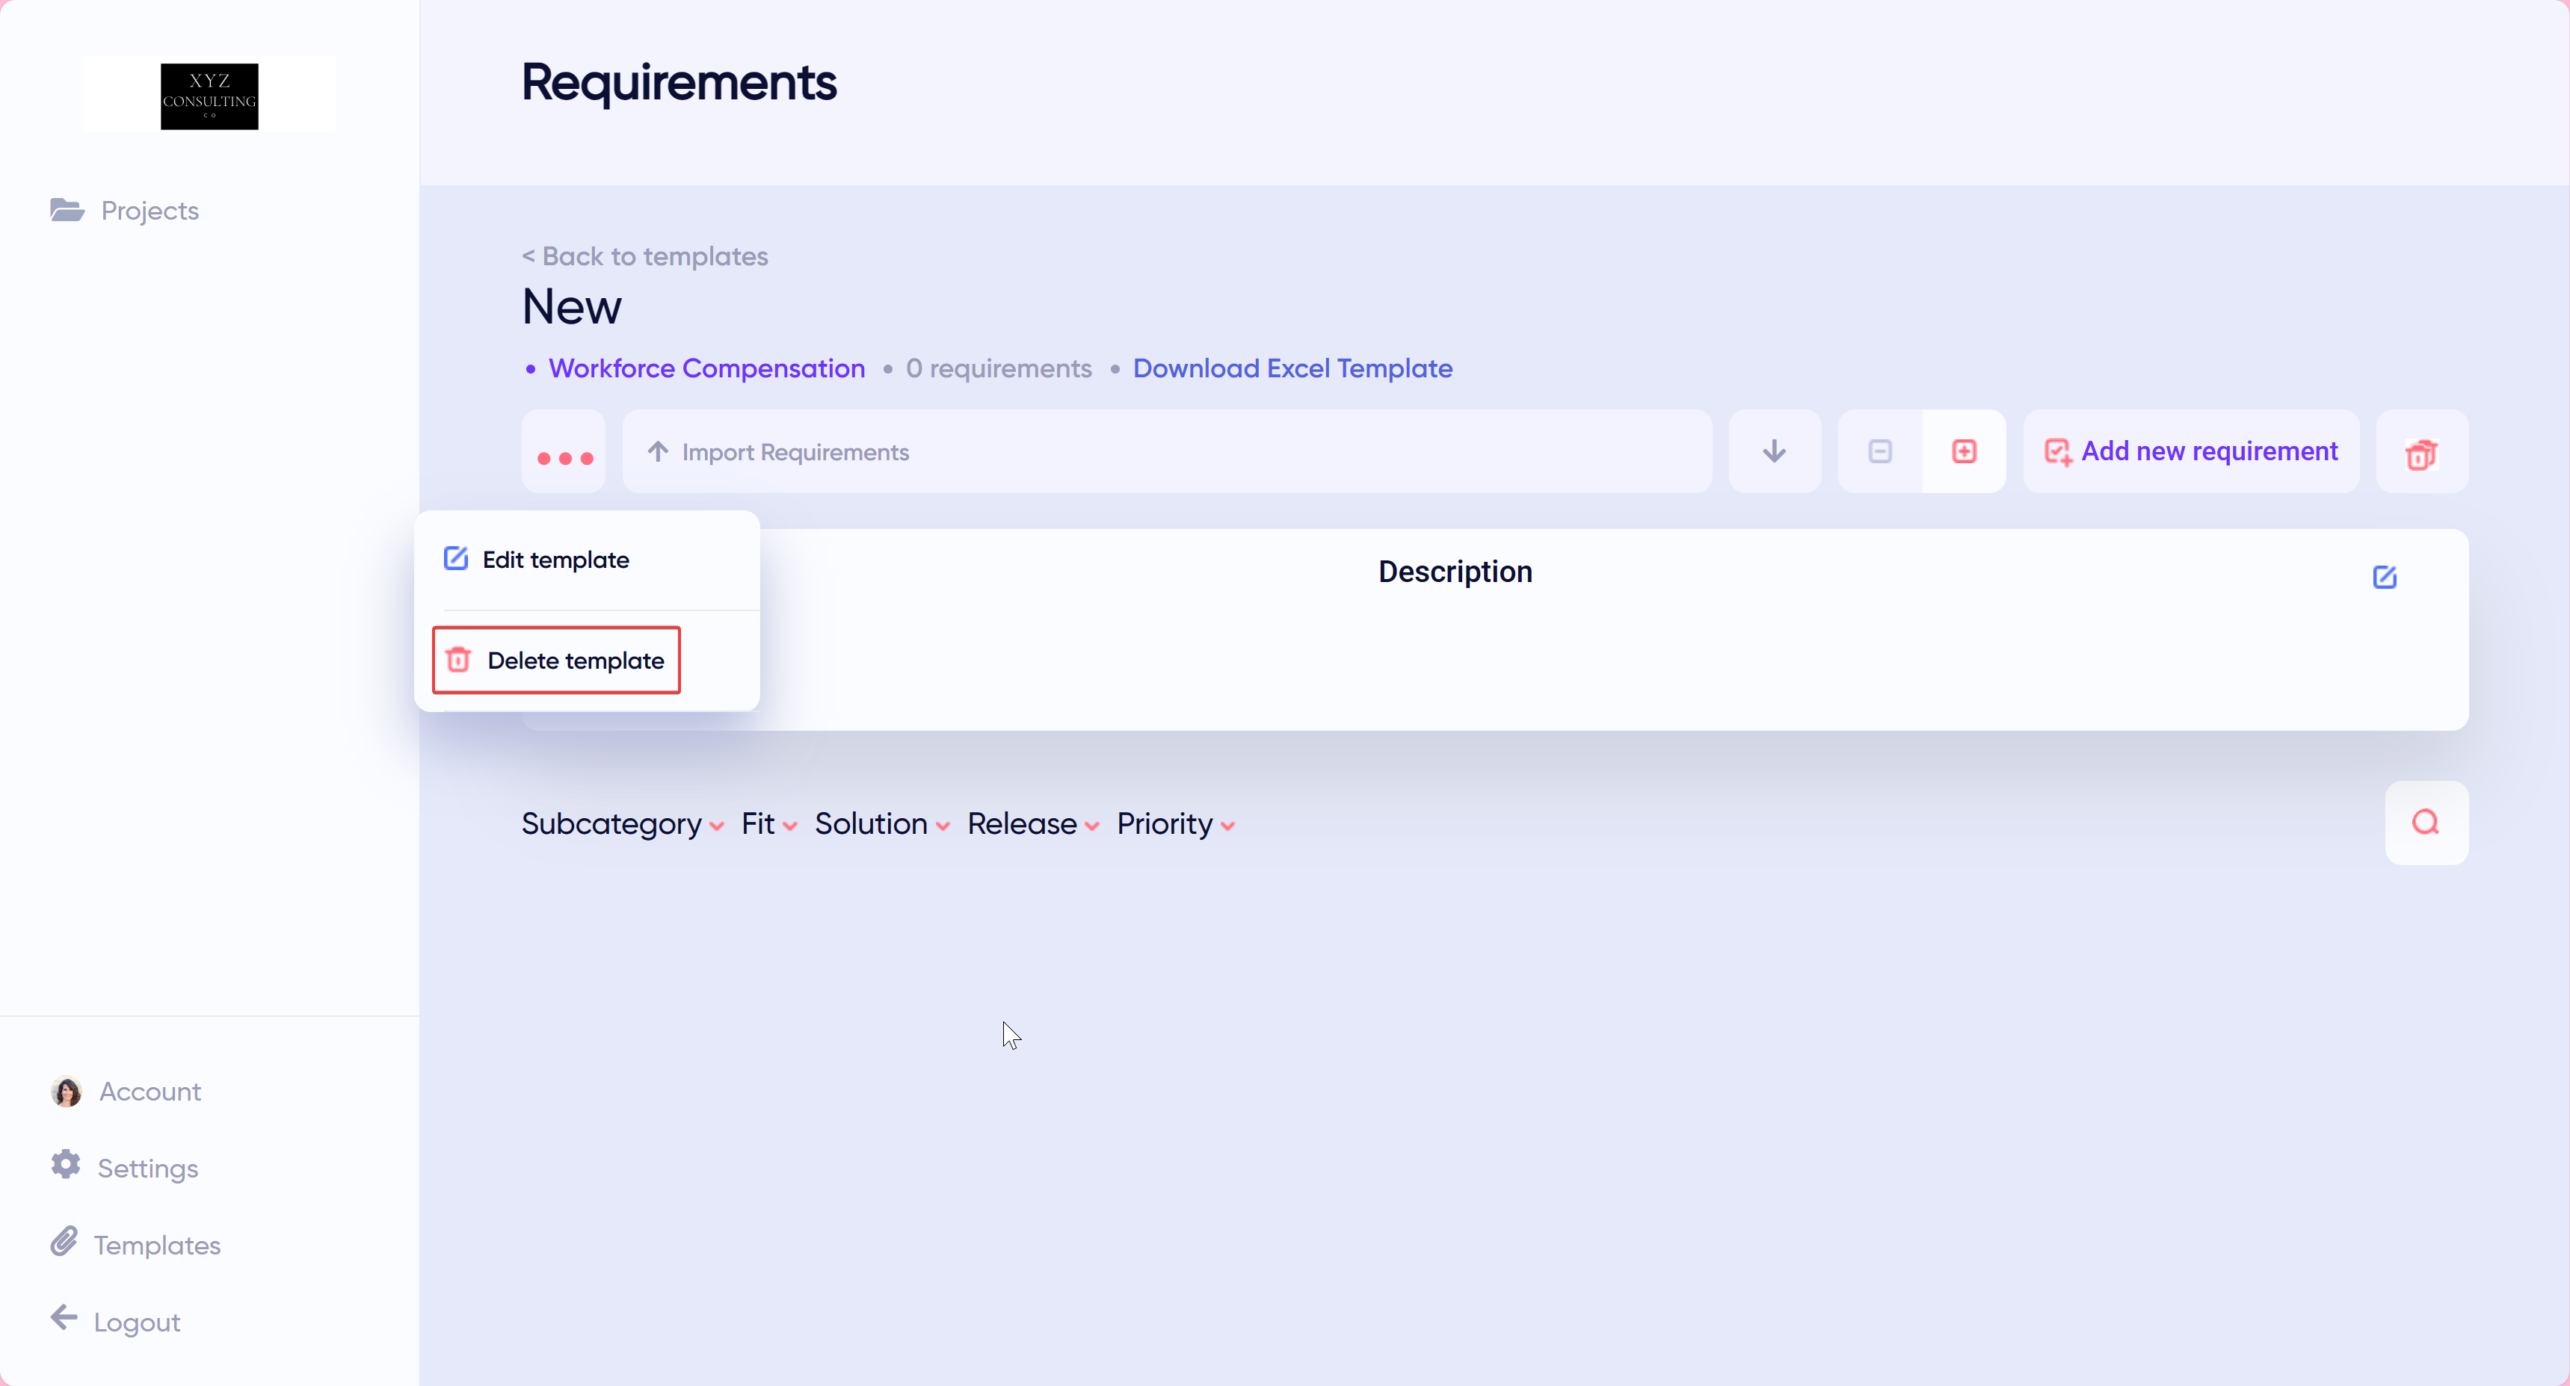Open the Priority filter dropdown
The width and height of the screenshot is (2570, 1386).
(x=1175, y=825)
